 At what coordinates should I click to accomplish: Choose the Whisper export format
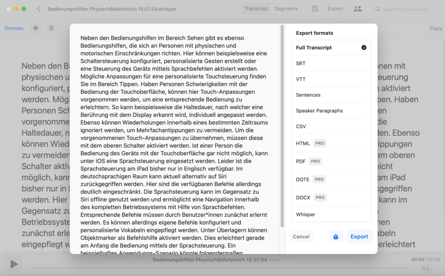coord(331,214)
